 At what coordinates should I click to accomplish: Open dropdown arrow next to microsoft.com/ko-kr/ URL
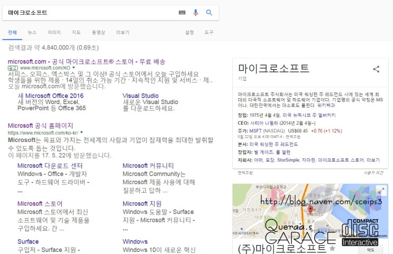[81, 133]
